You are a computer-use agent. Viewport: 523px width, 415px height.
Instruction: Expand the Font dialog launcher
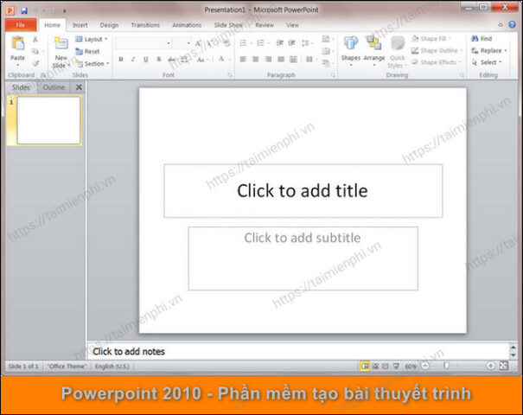tap(230, 75)
